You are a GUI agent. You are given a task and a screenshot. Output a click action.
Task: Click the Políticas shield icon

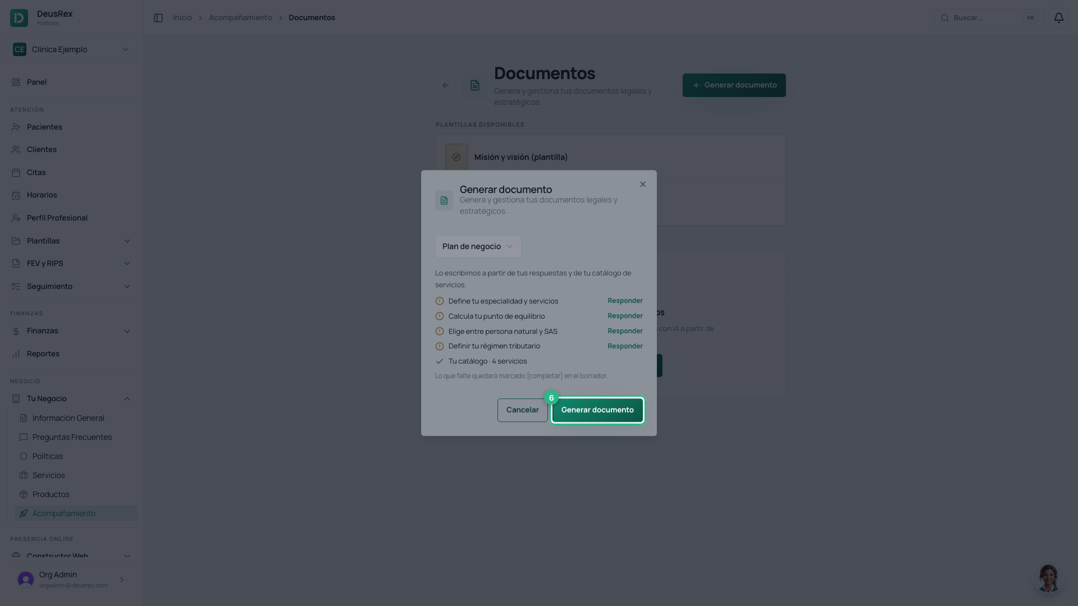tap(24, 457)
